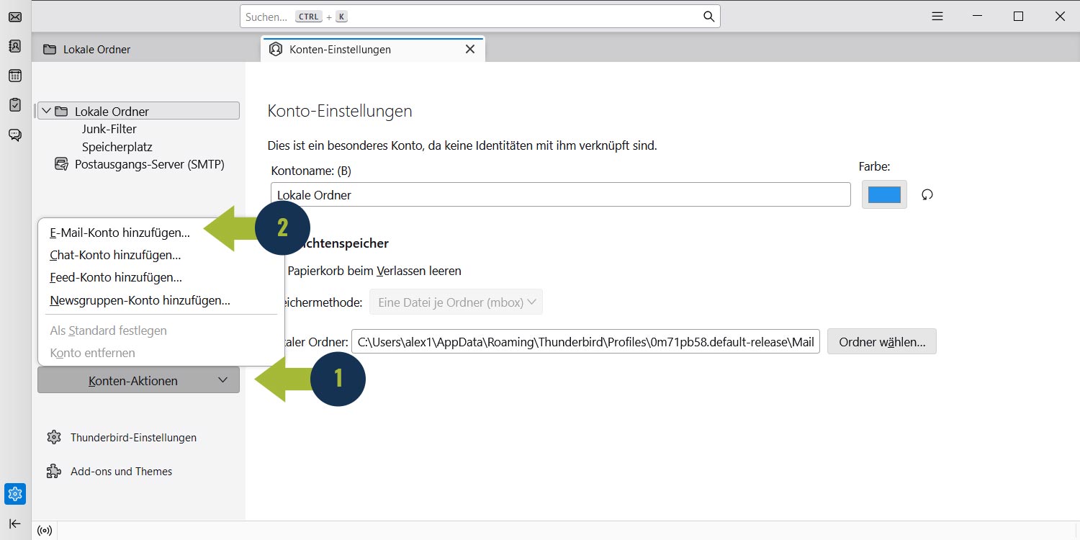The image size is (1080, 540).
Task: Close the Konten-Einstellungen tab
Action: [470, 49]
